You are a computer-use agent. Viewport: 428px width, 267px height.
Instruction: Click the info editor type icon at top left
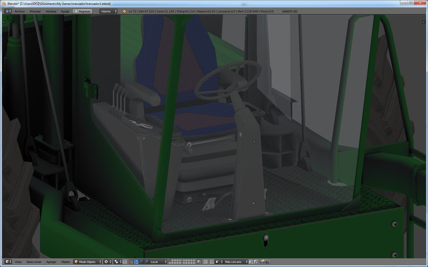[x=7, y=11]
